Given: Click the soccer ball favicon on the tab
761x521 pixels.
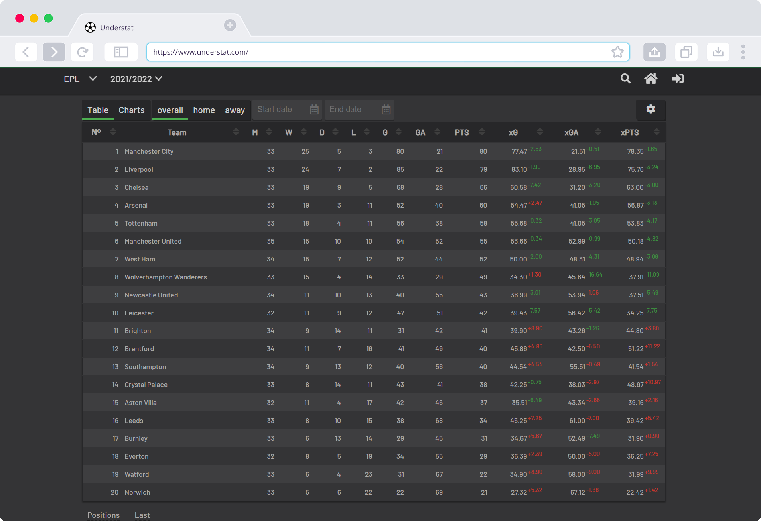Looking at the screenshot, I should pos(91,28).
